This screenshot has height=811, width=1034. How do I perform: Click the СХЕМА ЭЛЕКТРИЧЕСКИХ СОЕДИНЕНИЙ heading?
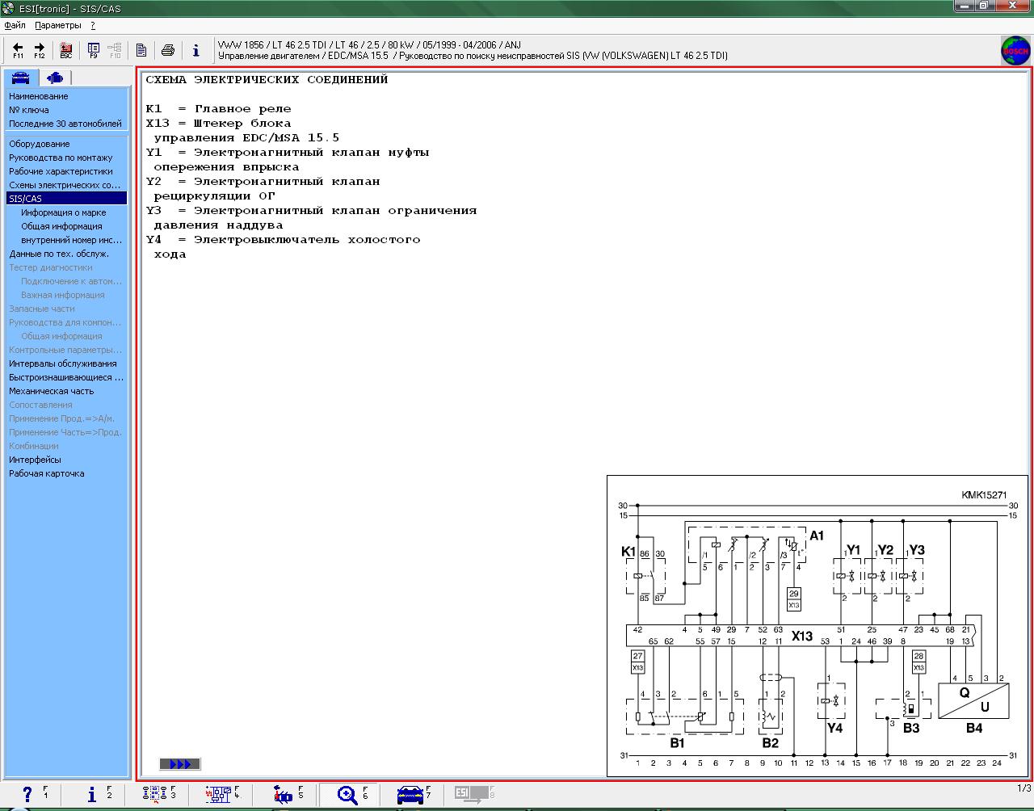[267, 80]
